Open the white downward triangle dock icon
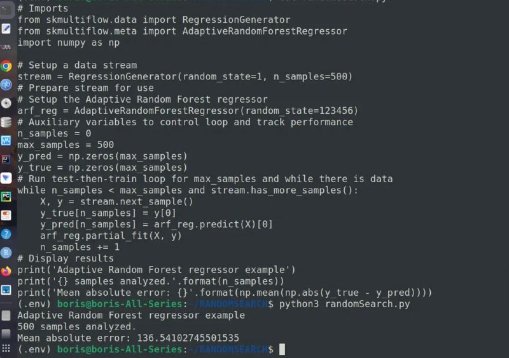The image size is (509, 358). coord(6,178)
